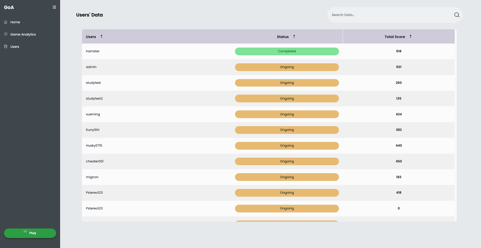This screenshot has height=248, width=481.
Task: Click the Game Analytics pie chart icon
Action: 6,34
